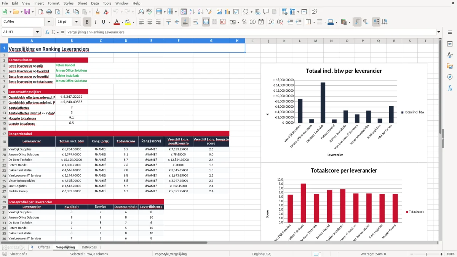
Task: Click the Average/Sum status bar field
Action: (x=373, y=254)
